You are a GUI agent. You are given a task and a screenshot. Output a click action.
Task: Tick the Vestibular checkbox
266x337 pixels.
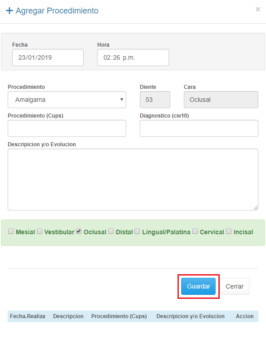coord(40,231)
